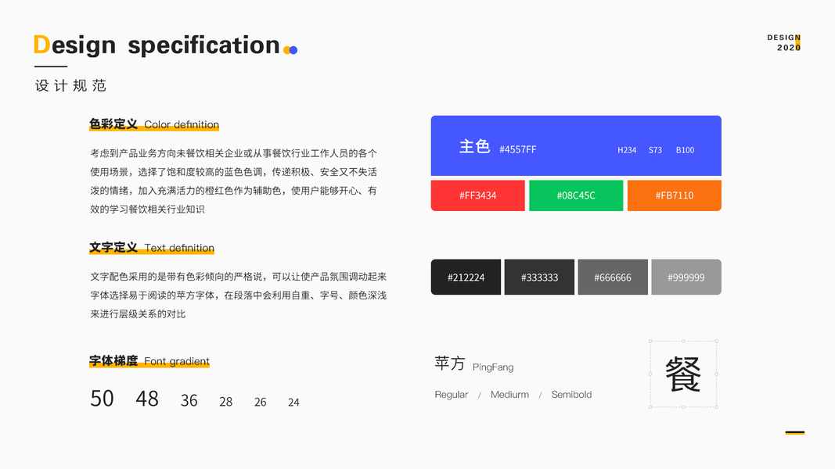Viewport: 835px width, 469px height.
Task: Click the 餐 glyph sample box
Action: (x=683, y=374)
